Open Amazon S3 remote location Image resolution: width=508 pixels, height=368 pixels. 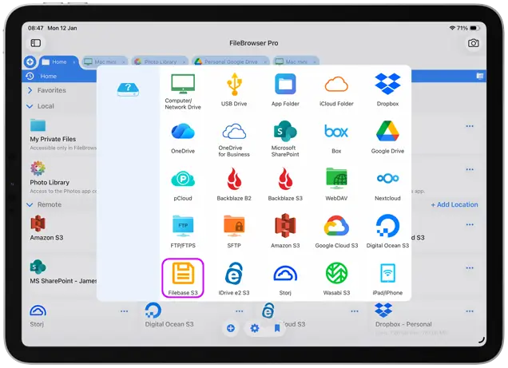[46, 228]
